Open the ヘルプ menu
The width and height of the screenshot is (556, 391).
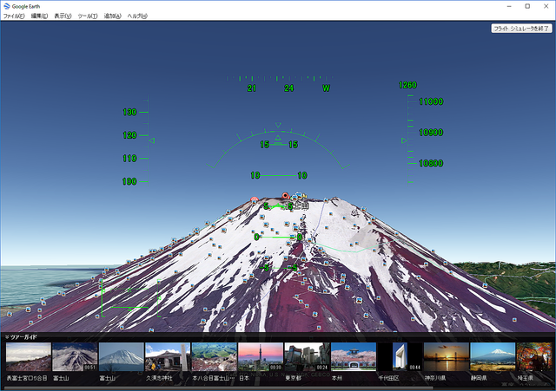point(137,16)
